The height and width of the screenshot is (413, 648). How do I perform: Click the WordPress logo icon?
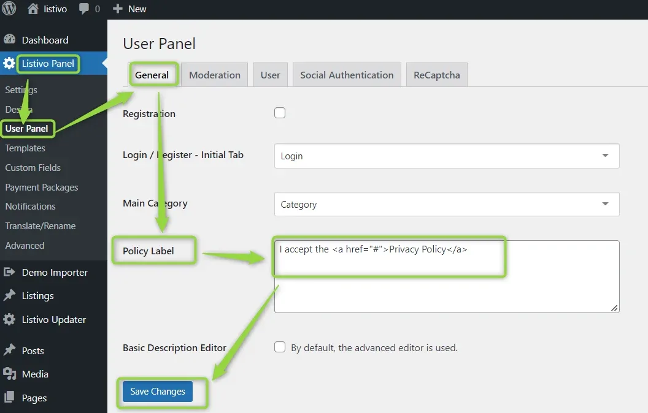pyautogui.click(x=9, y=8)
